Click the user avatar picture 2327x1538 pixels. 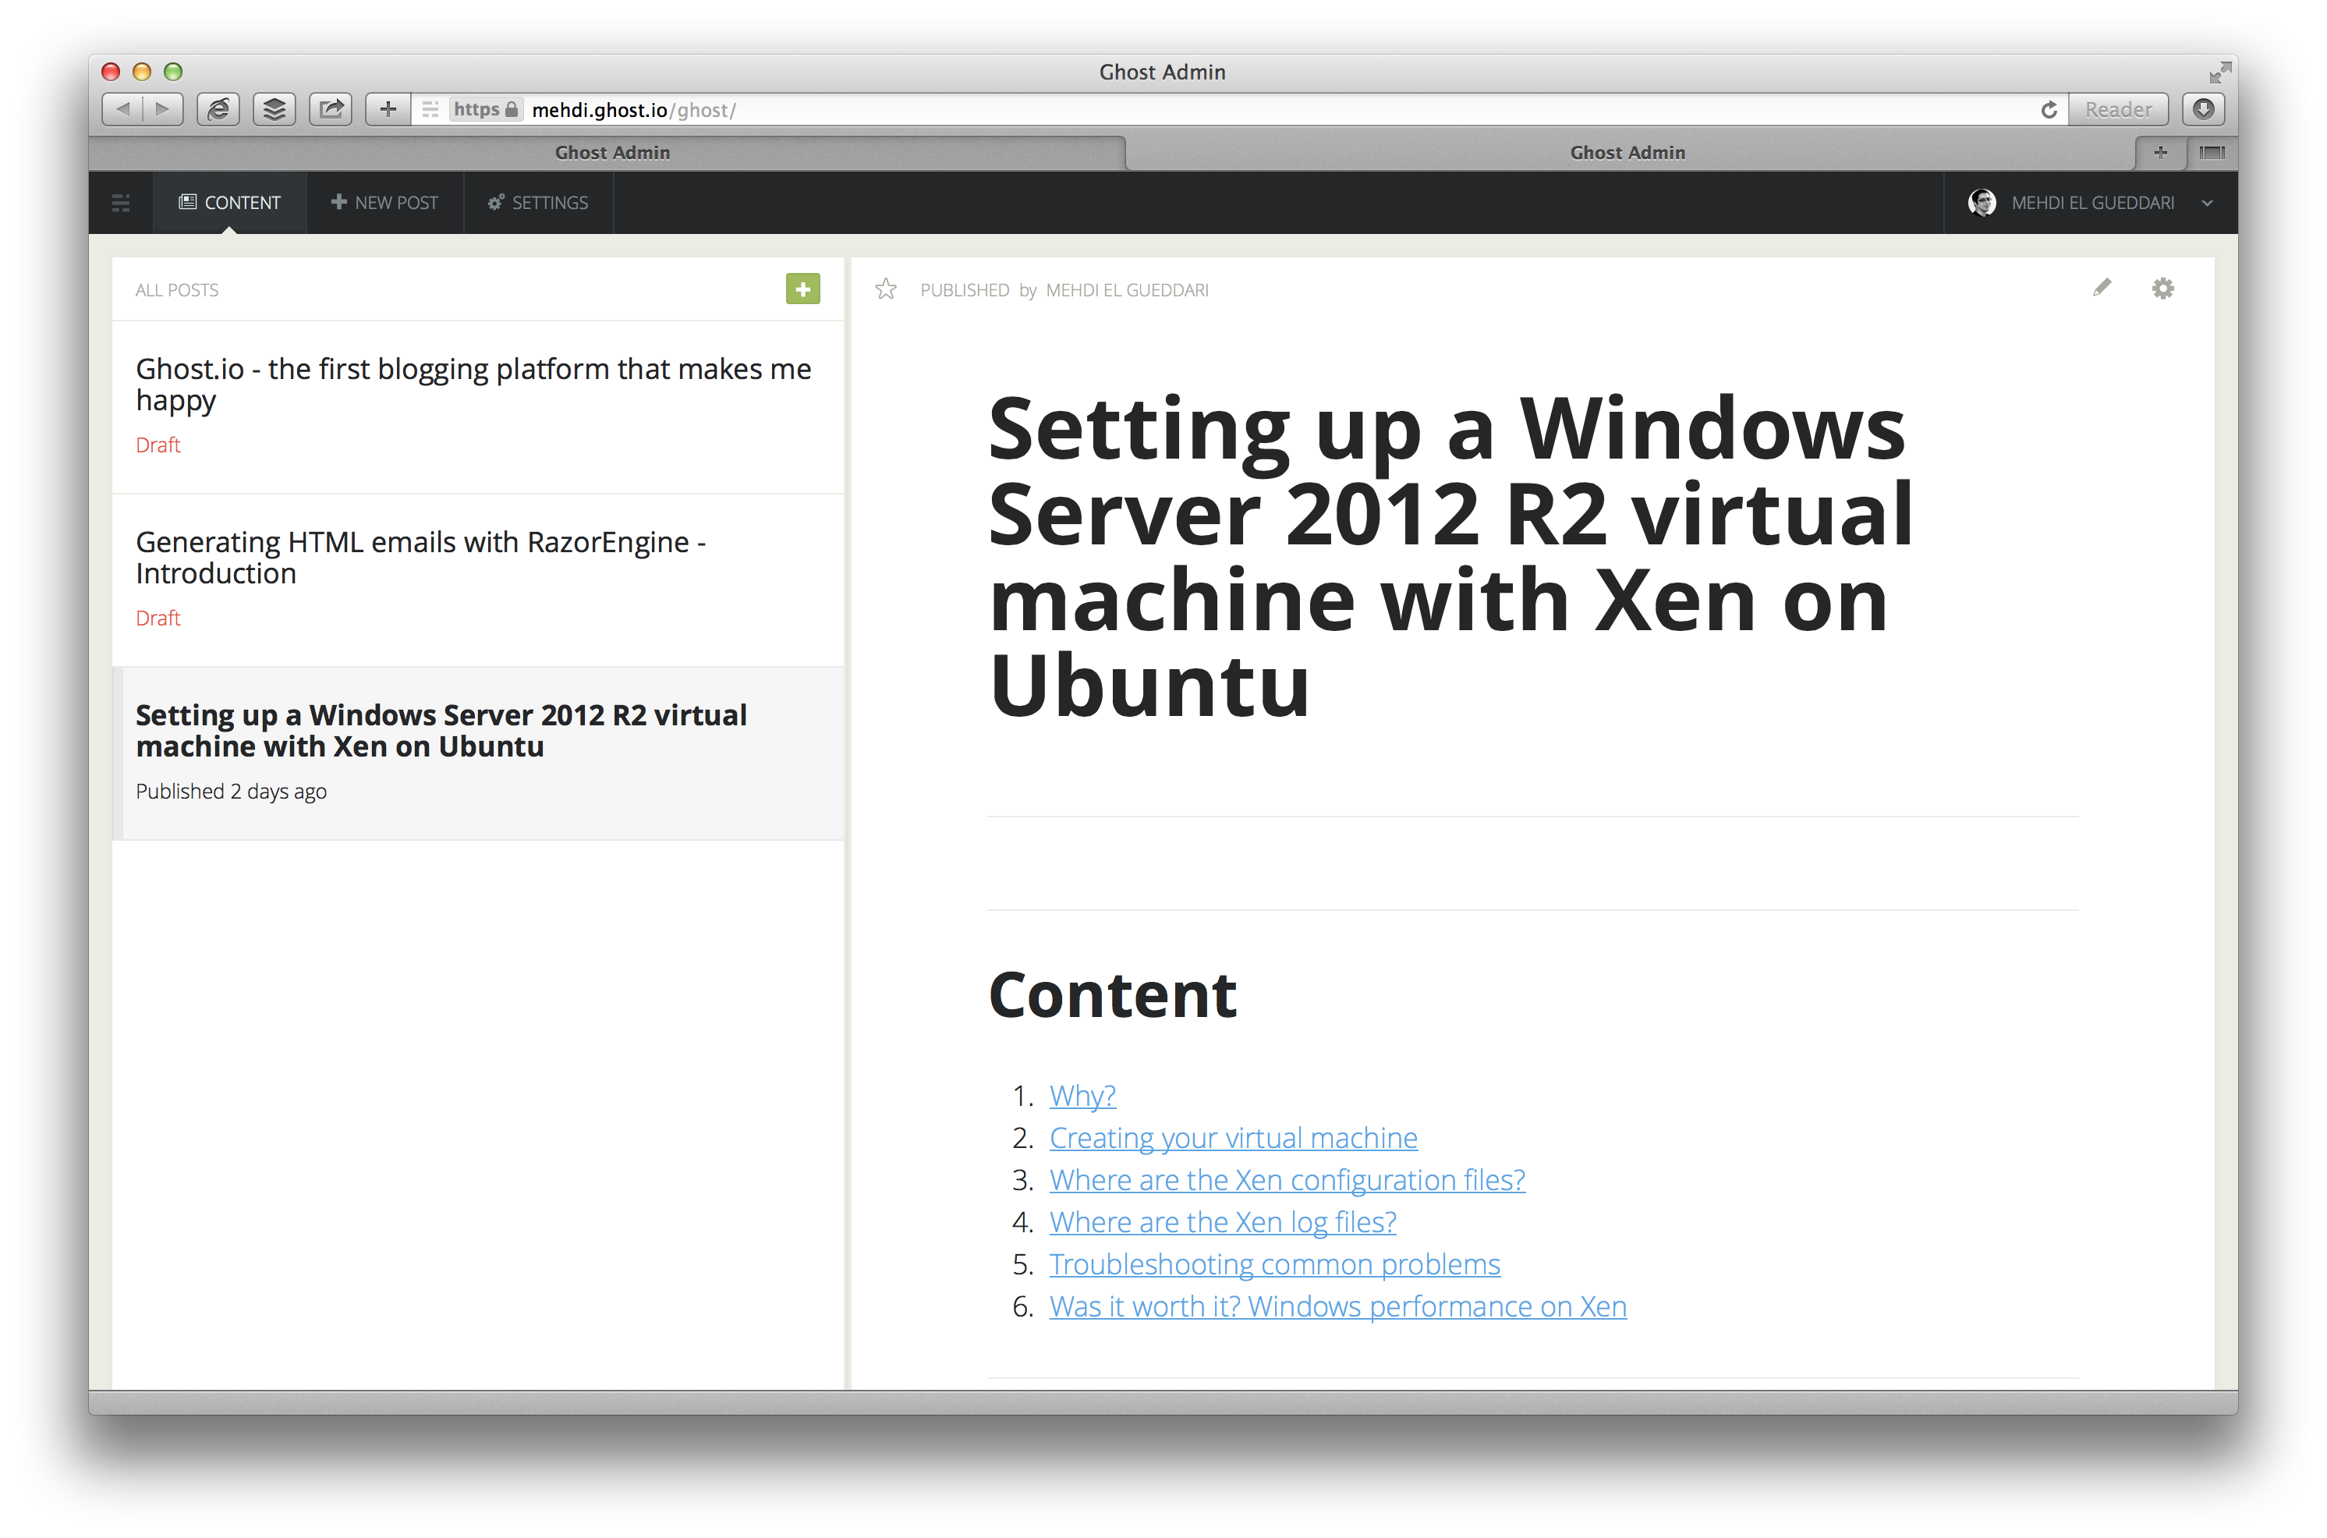click(x=1982, y=202)
